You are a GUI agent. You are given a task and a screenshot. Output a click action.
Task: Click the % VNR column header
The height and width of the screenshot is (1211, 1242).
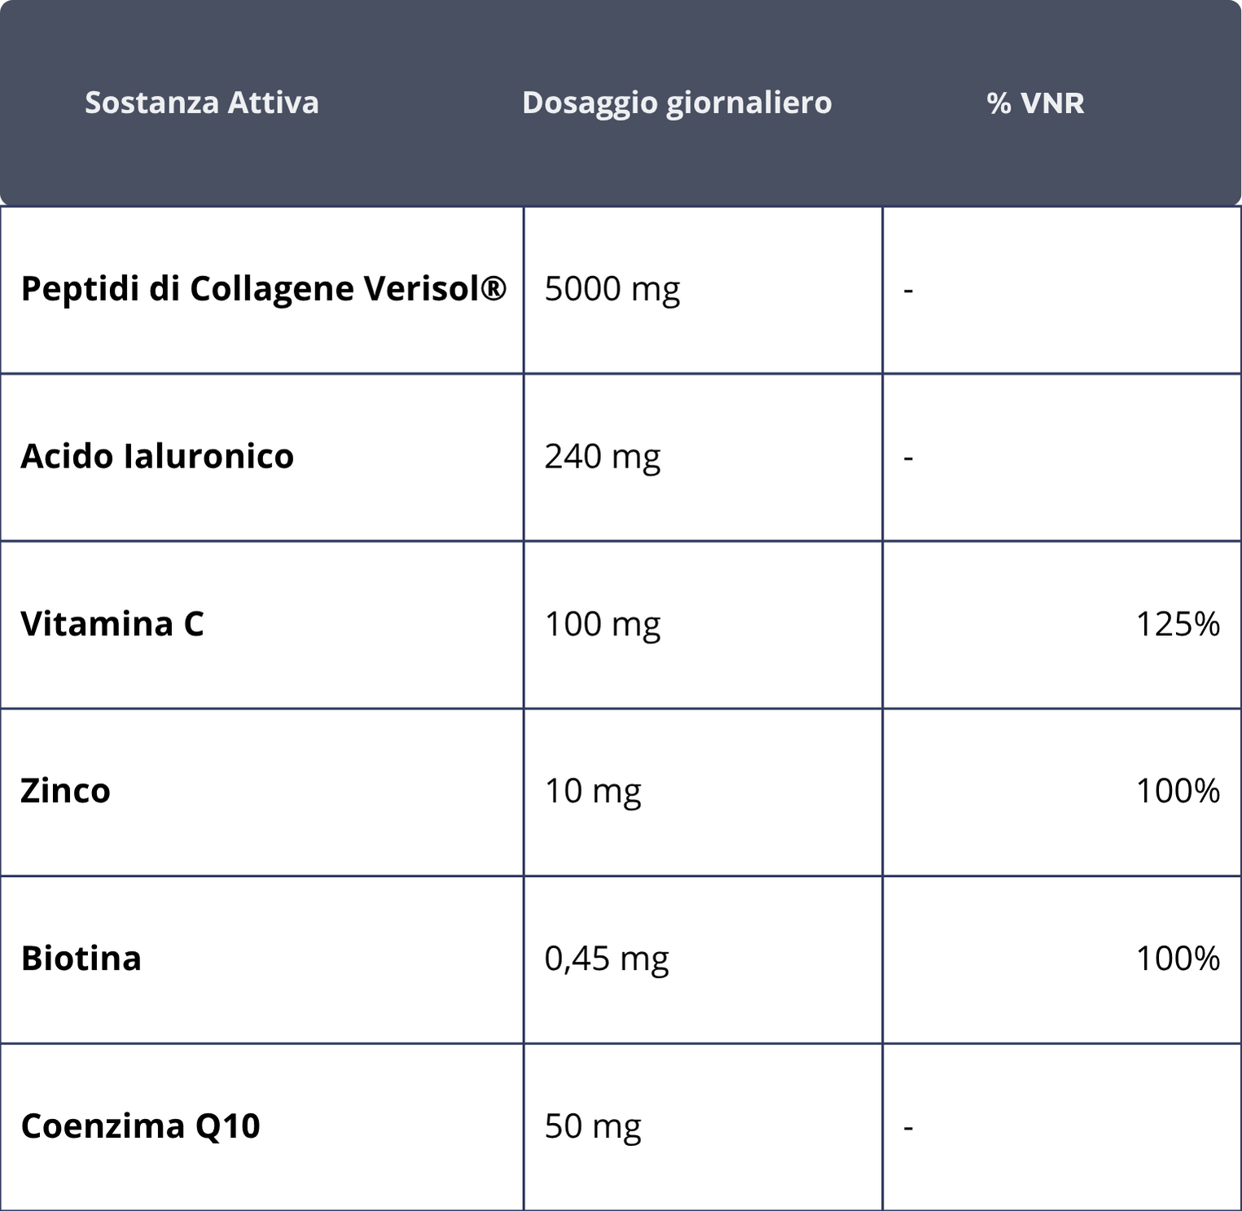coord(1035,103)
